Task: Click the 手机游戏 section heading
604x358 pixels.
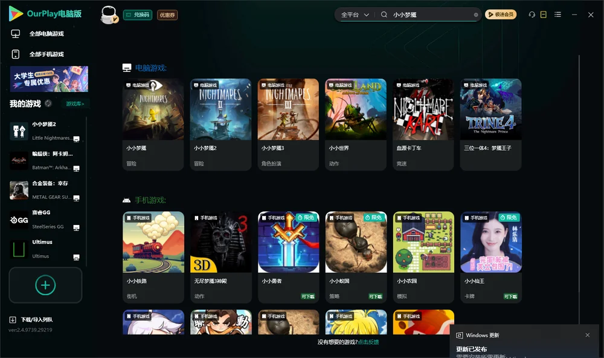Action: [150, 200]
